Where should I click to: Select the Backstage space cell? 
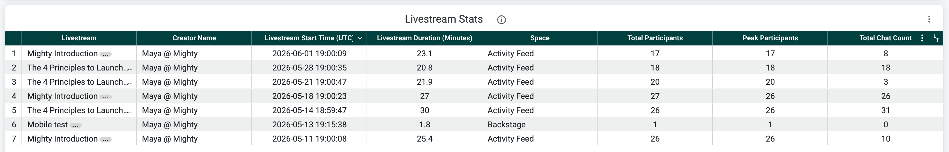tap(507, 124)
